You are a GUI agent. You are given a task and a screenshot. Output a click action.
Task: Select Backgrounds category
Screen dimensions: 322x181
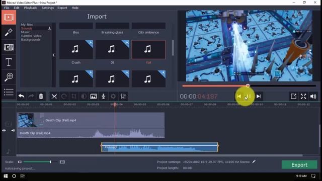[31, 40]
